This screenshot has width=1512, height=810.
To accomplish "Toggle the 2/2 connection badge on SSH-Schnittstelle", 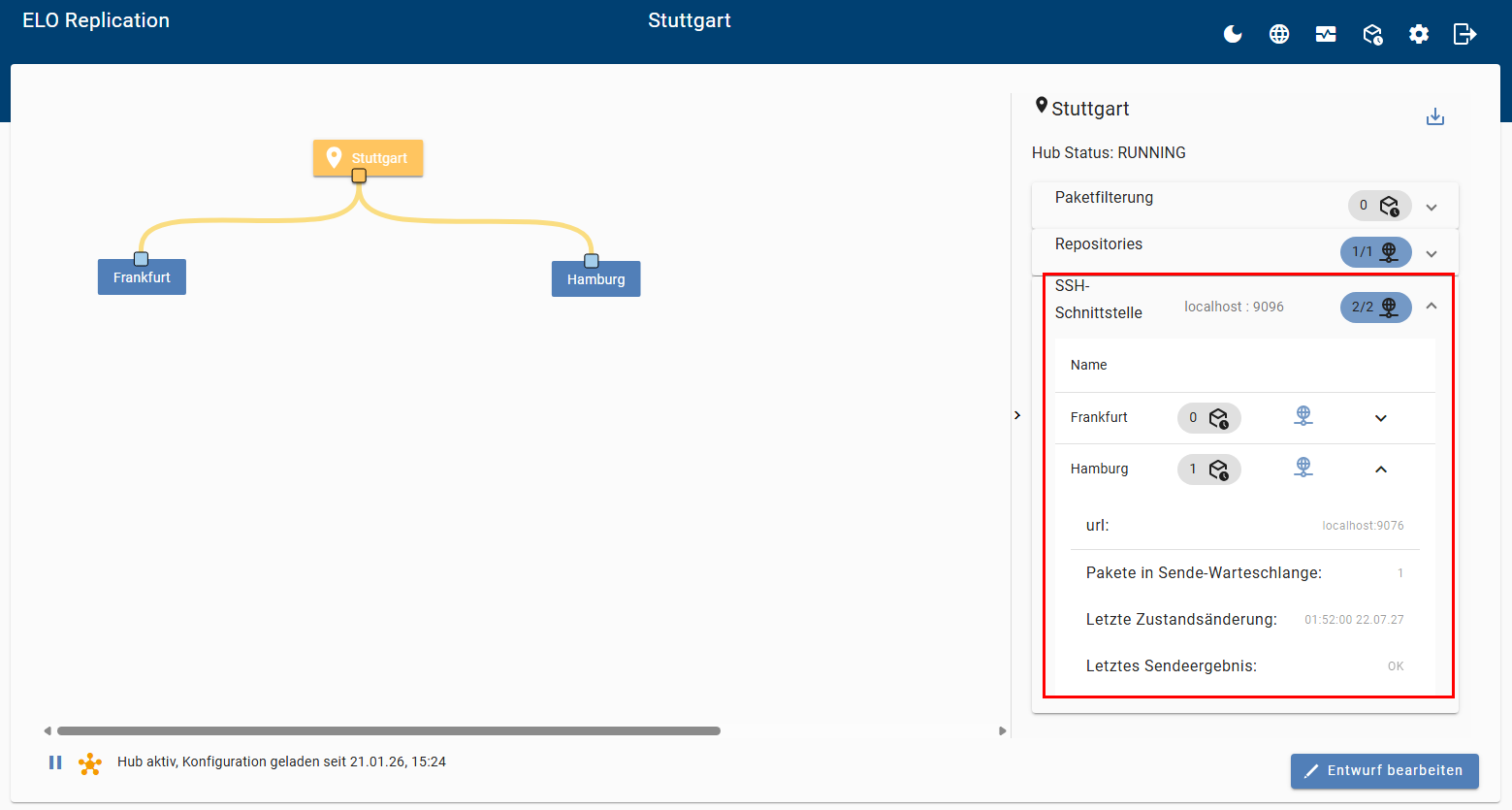I will pos(1375,307).
